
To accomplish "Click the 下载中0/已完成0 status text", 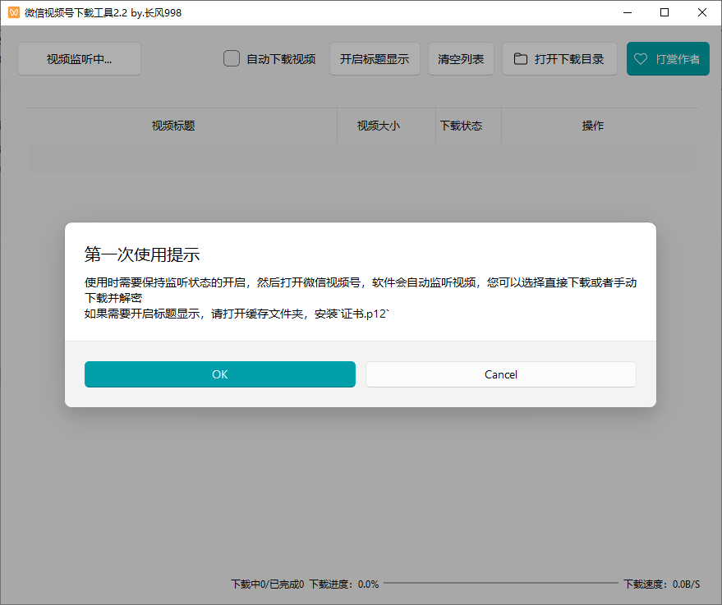I will click(x=267, y=584).
